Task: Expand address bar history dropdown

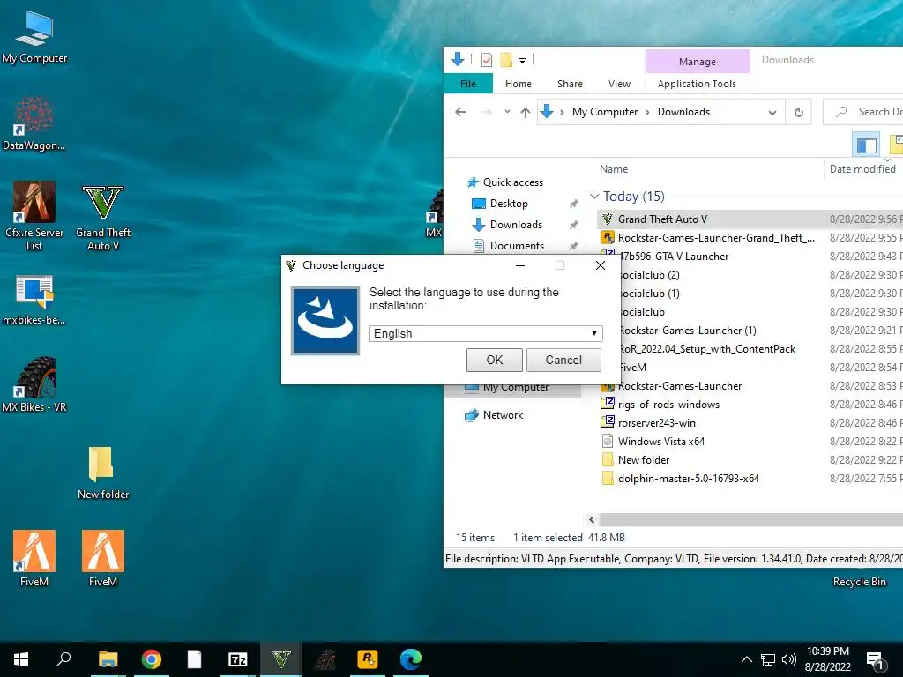Action: (x=772, y=112)
